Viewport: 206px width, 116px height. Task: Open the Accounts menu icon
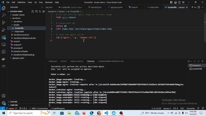4,96
